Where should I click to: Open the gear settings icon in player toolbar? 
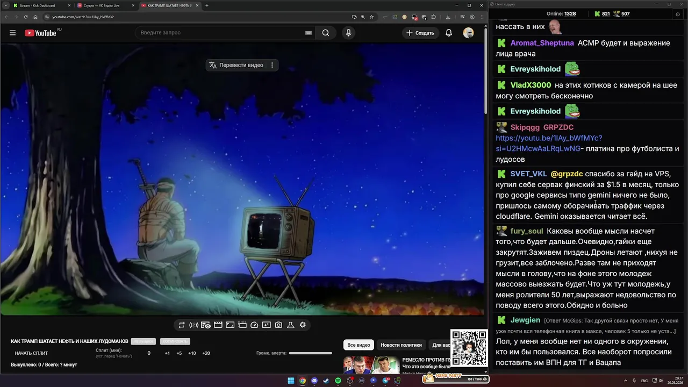point(303,325)
